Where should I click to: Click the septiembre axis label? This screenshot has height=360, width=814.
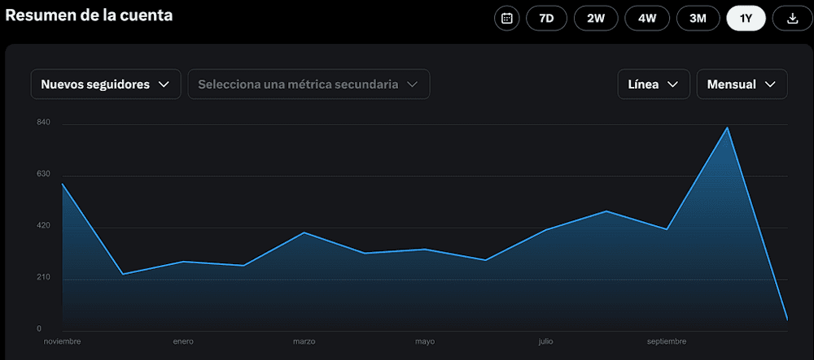click(x=667, y=342)
